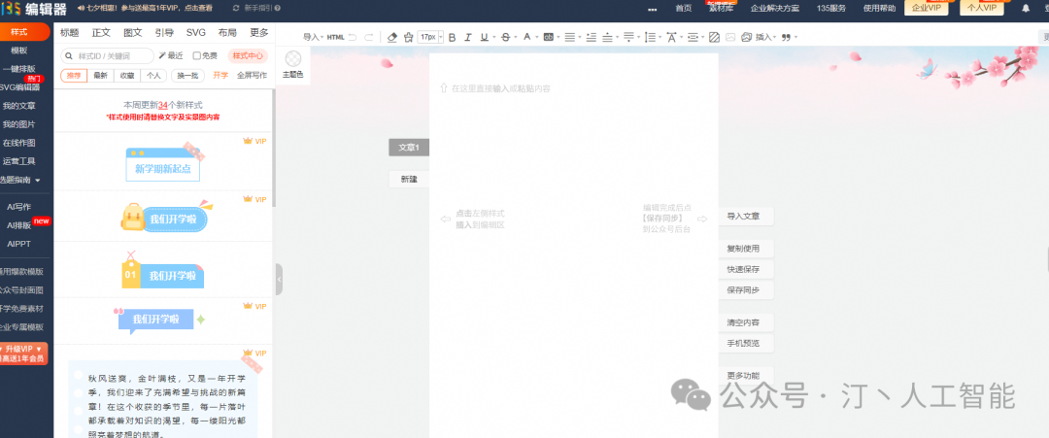Click the redo arrow icon
The width and height of the screenshot is (1049, 438).
coord(369,38)
